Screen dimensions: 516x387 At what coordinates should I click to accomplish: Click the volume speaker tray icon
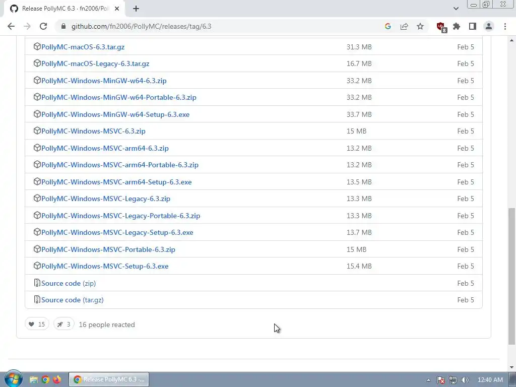pos(465,380)
